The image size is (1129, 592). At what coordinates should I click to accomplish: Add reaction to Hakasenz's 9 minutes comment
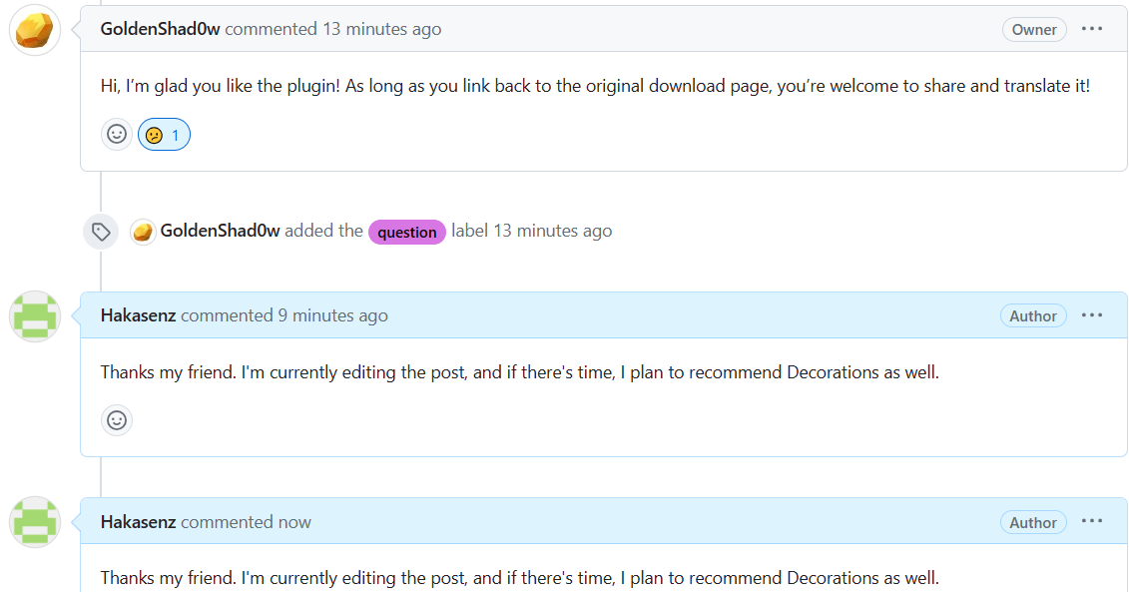coord(117,420)
